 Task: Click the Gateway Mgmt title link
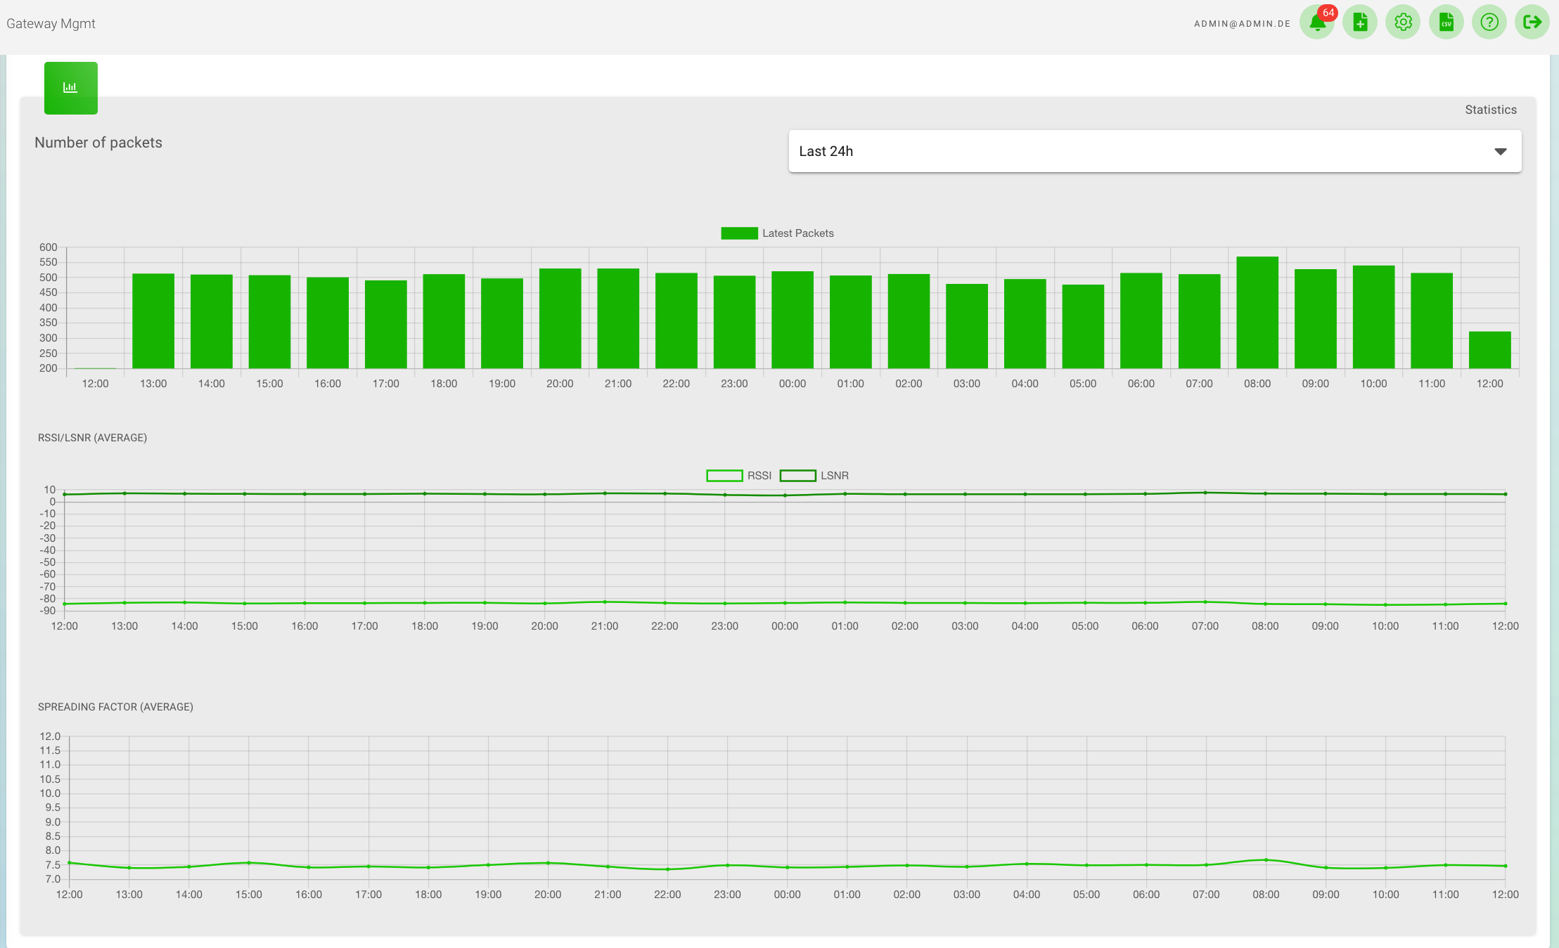point(51,23)
